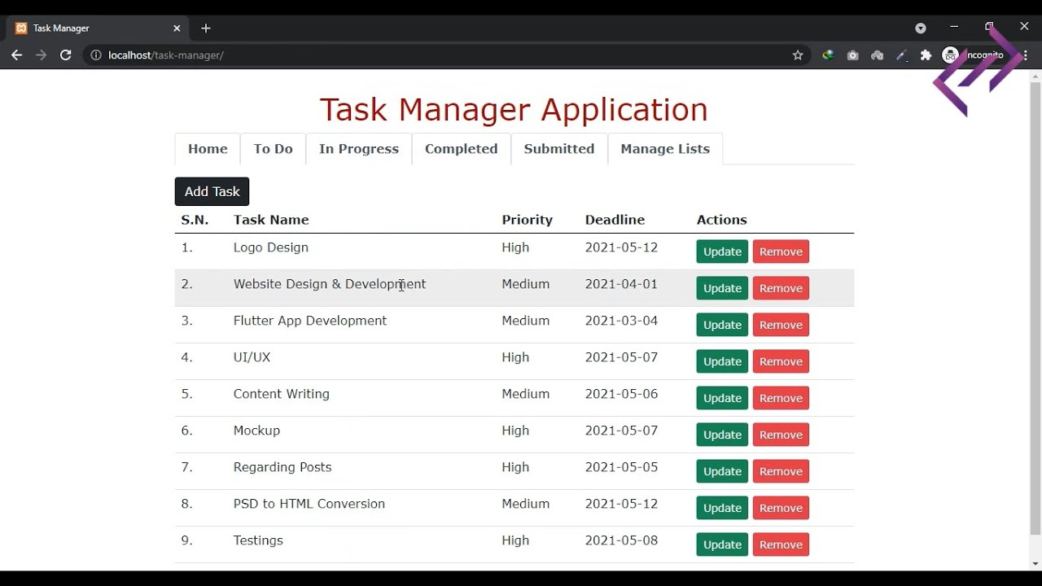Remove the Regarding Posts task

pyautogui.click(x=781, y=471)
